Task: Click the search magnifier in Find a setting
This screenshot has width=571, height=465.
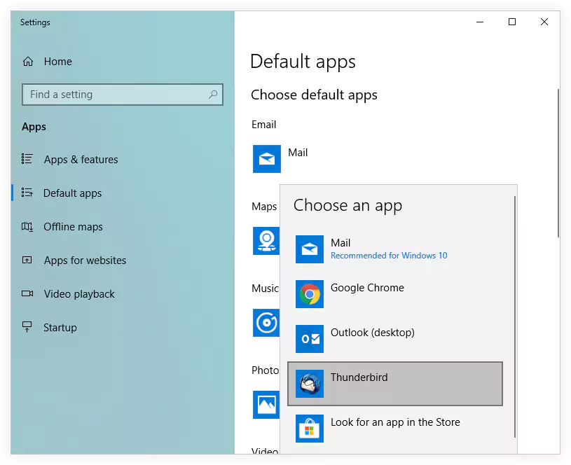Action: point(212,95)
